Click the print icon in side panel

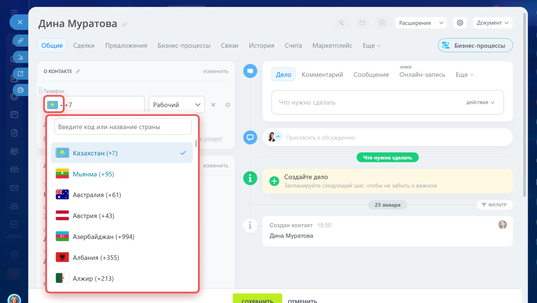pyautogui.click(x=20, y=90)
